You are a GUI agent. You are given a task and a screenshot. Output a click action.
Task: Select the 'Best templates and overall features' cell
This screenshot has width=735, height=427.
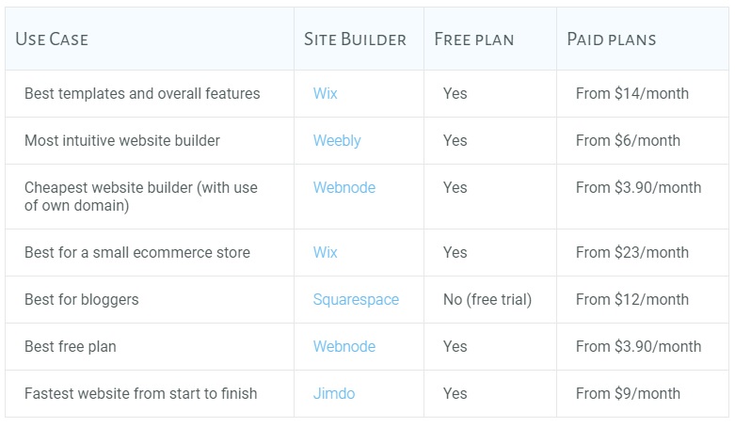(150, 94)
